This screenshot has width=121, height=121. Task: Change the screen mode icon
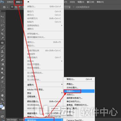click(2, 117)
